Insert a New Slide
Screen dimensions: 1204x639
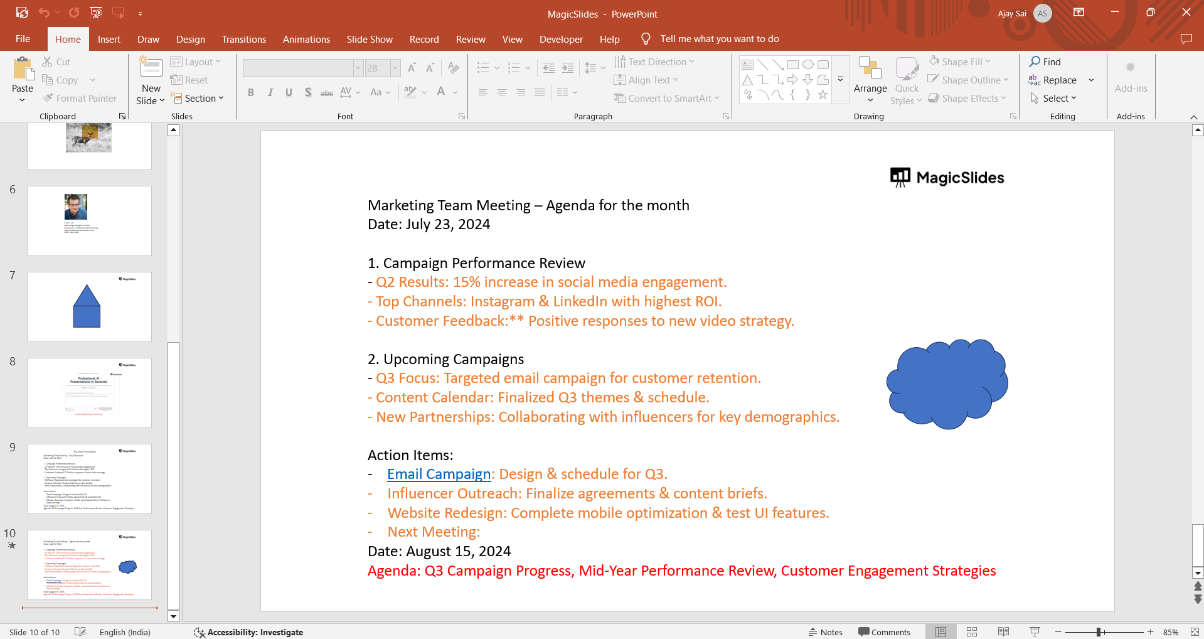tap(151, 68)
